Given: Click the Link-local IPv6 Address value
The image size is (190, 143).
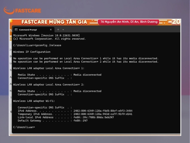Looking at the screenshot, I should (x=93, y=117).
